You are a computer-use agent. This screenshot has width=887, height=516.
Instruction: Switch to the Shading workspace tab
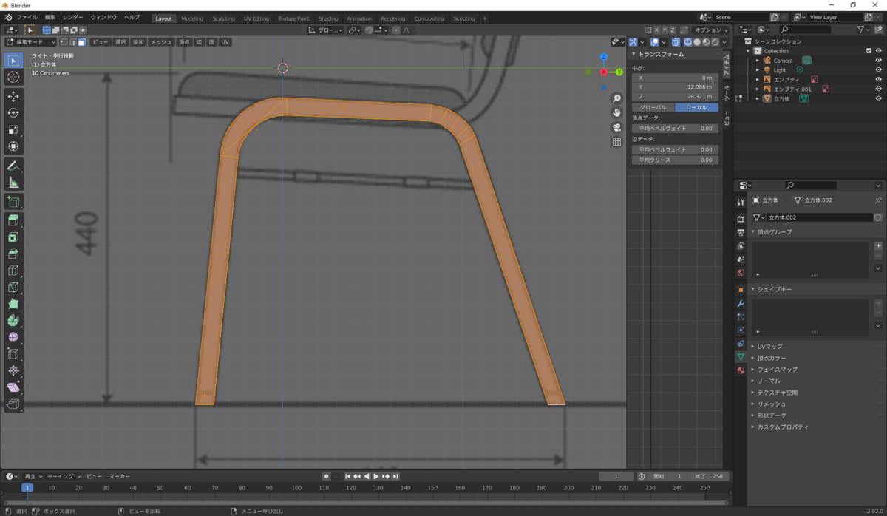(328, 18)
